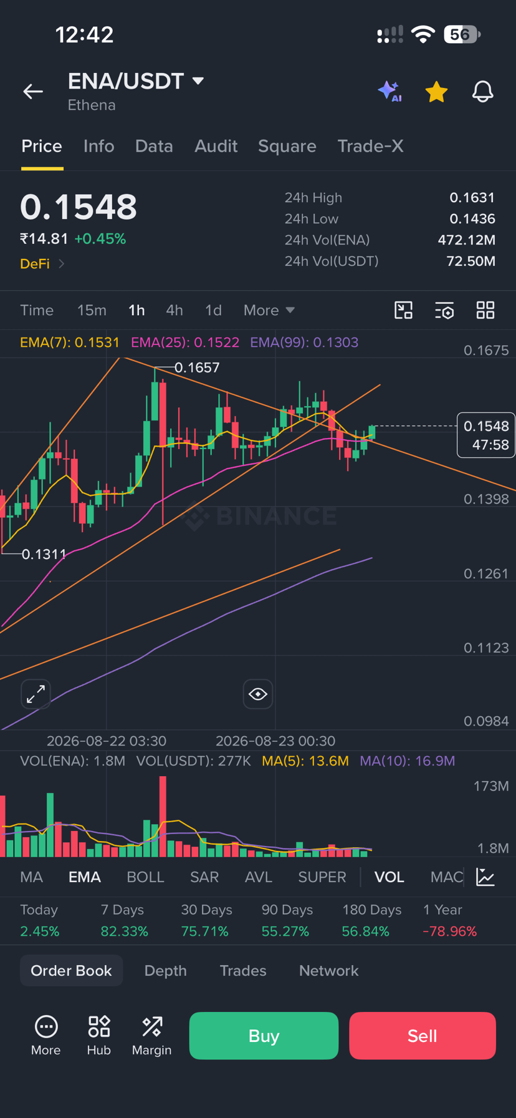Image resolution: width=516 pixels, height=1118 pixels.
Task: Open the AI sparkle assistant
Action: tap(389, 92)
